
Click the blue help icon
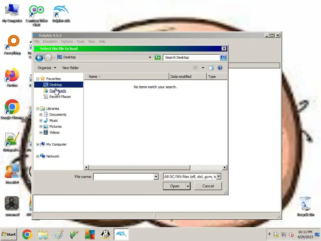tap(220, 68)
